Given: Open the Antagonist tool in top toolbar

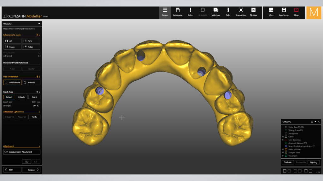Looking at the screenshot, I should [x=178, y=12].
